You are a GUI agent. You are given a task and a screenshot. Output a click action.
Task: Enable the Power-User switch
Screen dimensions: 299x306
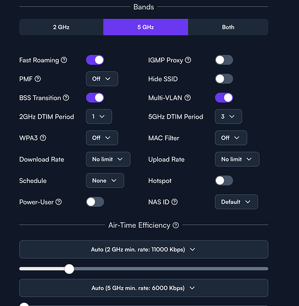[x=95, y=202]
